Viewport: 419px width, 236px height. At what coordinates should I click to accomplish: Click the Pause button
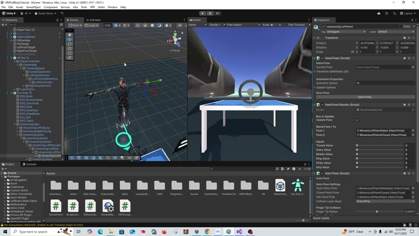coord(210,13)
